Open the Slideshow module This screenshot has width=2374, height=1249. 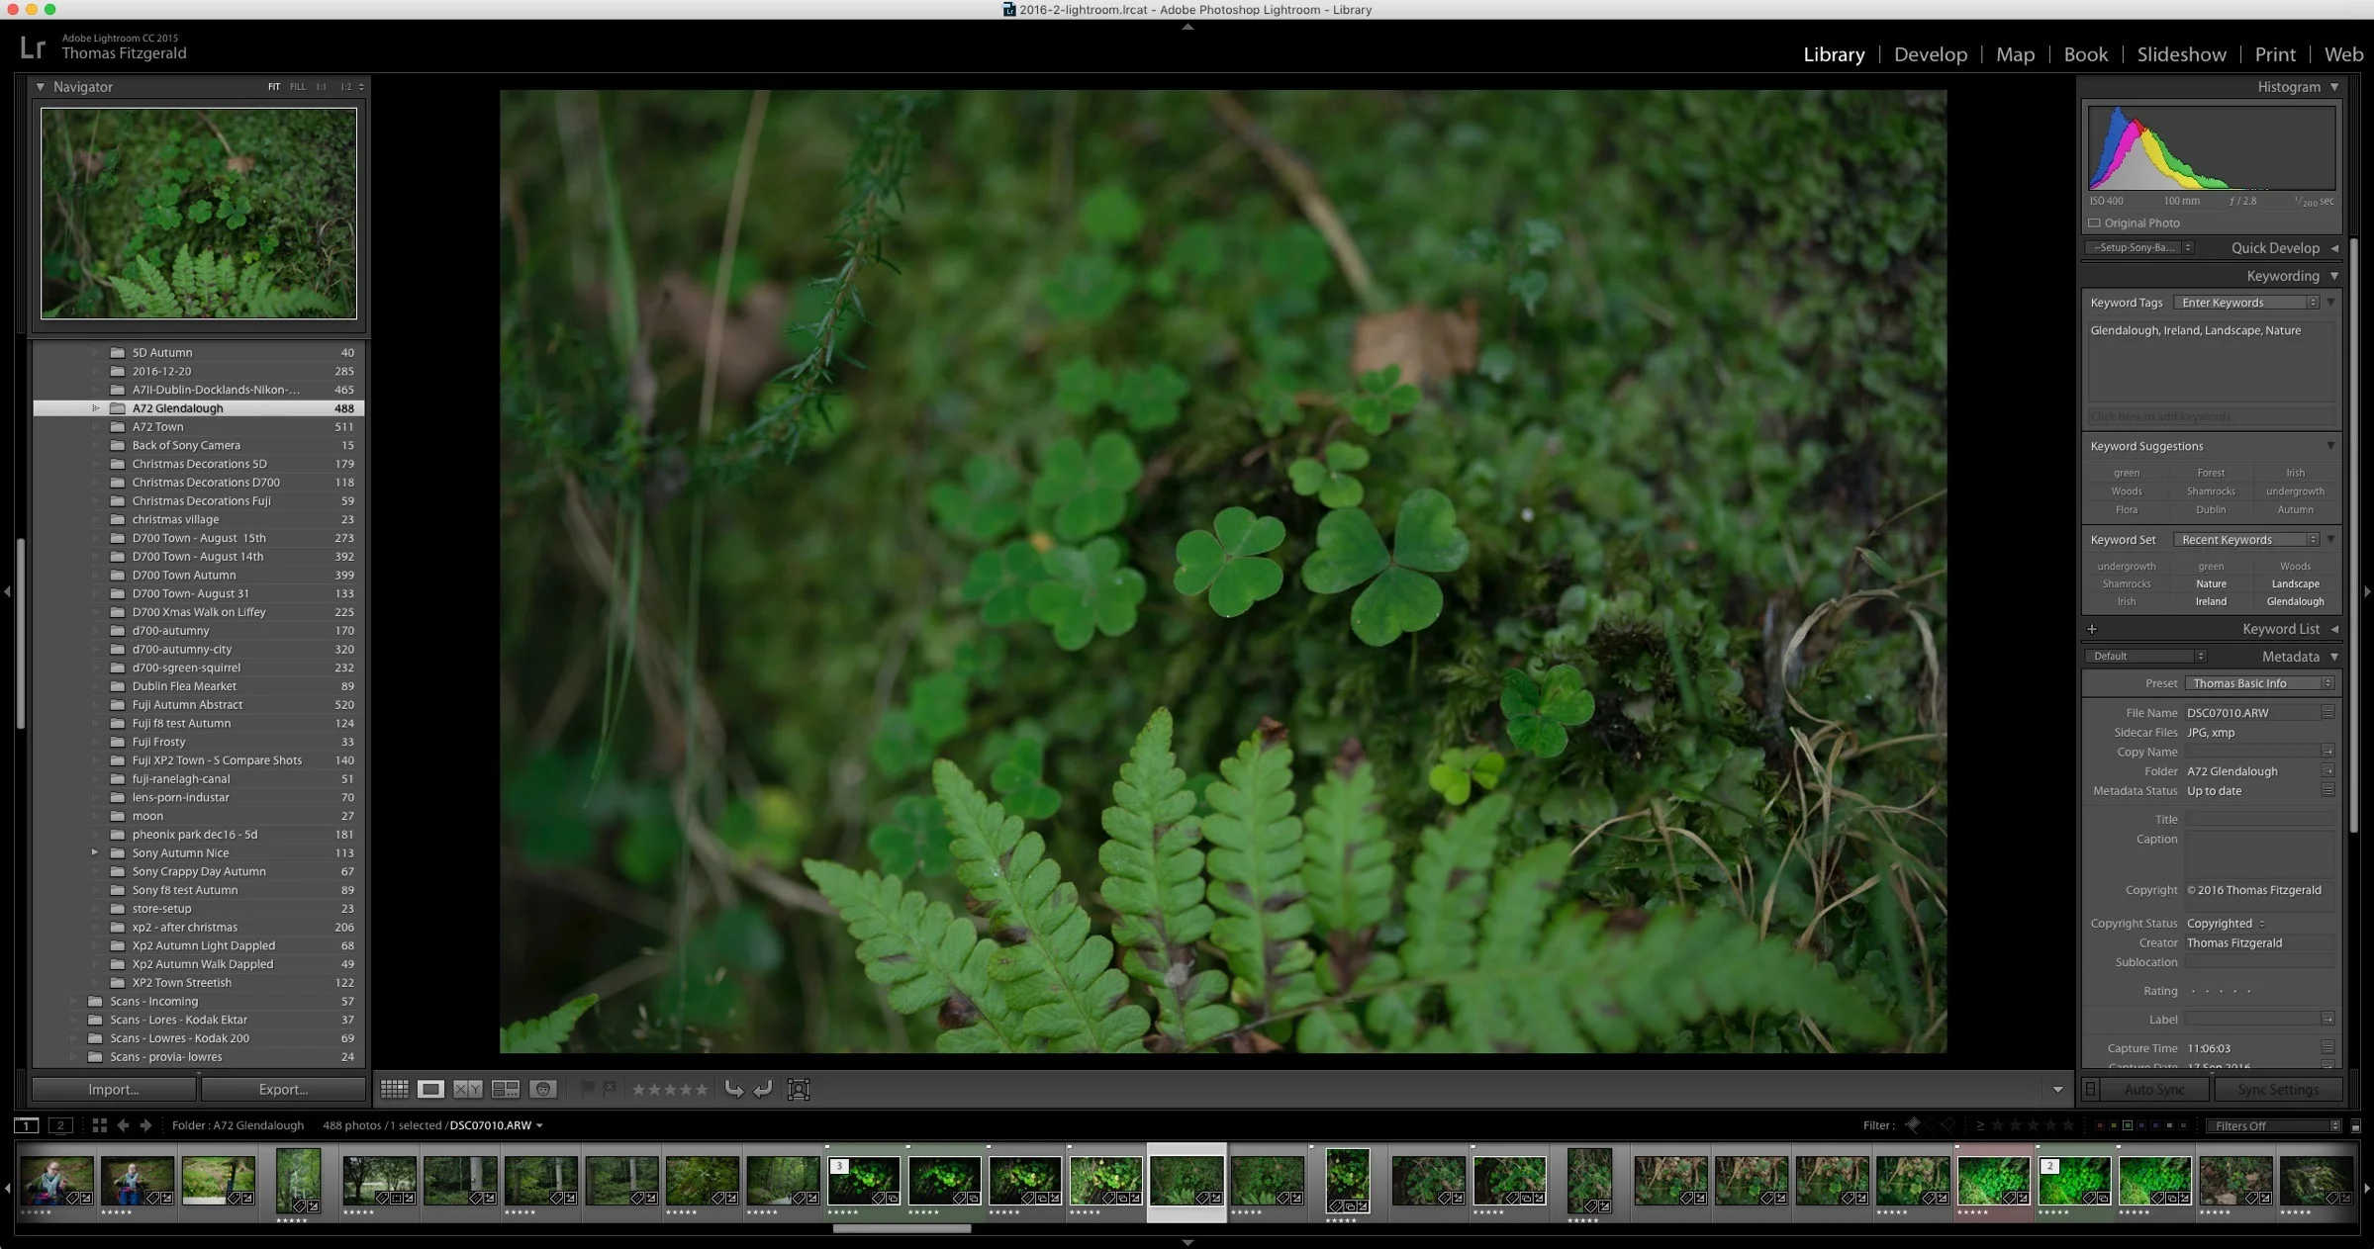[2181, 54]
